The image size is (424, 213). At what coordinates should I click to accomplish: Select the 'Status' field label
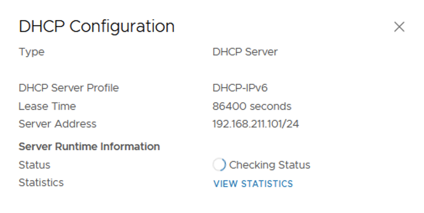[34, 165]
